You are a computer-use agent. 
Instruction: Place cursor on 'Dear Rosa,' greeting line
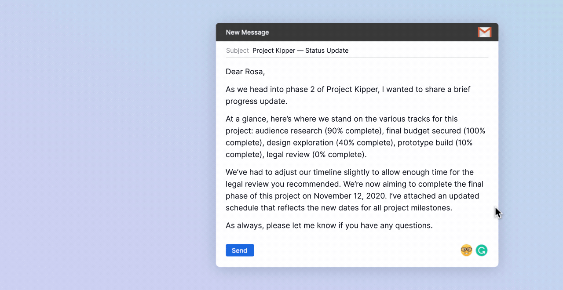(x=245, y=72)
